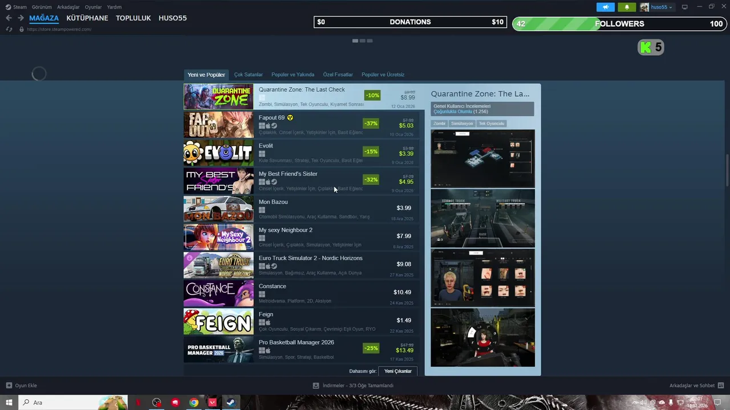This screenshot has width=730, height=410.
Task: Open the green notifications bell
Action: [x=627, y=7]
